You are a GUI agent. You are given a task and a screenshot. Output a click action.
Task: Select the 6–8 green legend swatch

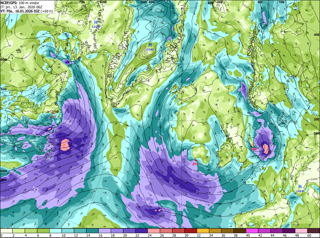point(43,231)
